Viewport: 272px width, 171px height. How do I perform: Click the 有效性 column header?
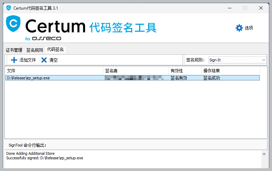185,71
